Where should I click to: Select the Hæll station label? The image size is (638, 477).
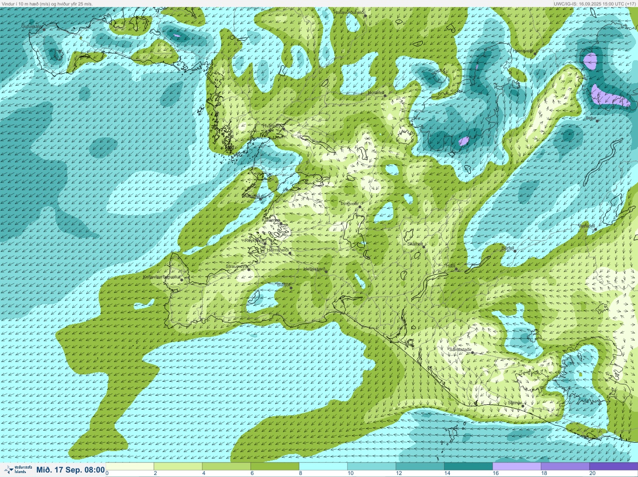pos(452,266)
